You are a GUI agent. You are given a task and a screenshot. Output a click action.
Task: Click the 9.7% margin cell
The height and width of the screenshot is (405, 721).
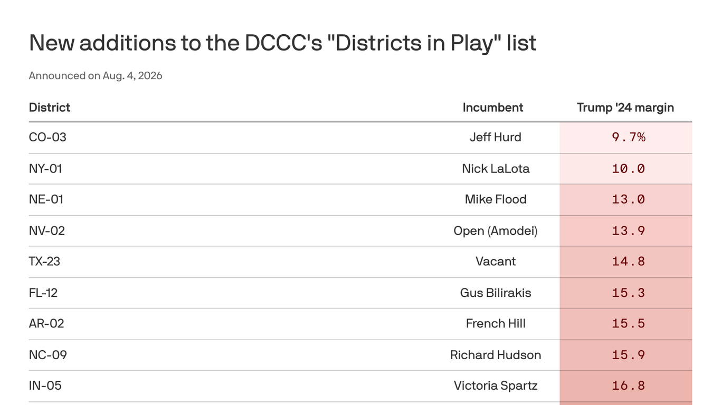tap(626, 138)
